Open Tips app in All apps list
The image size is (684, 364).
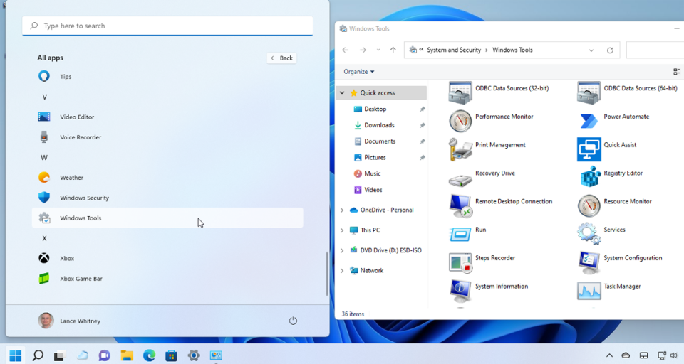click(167, 77)
